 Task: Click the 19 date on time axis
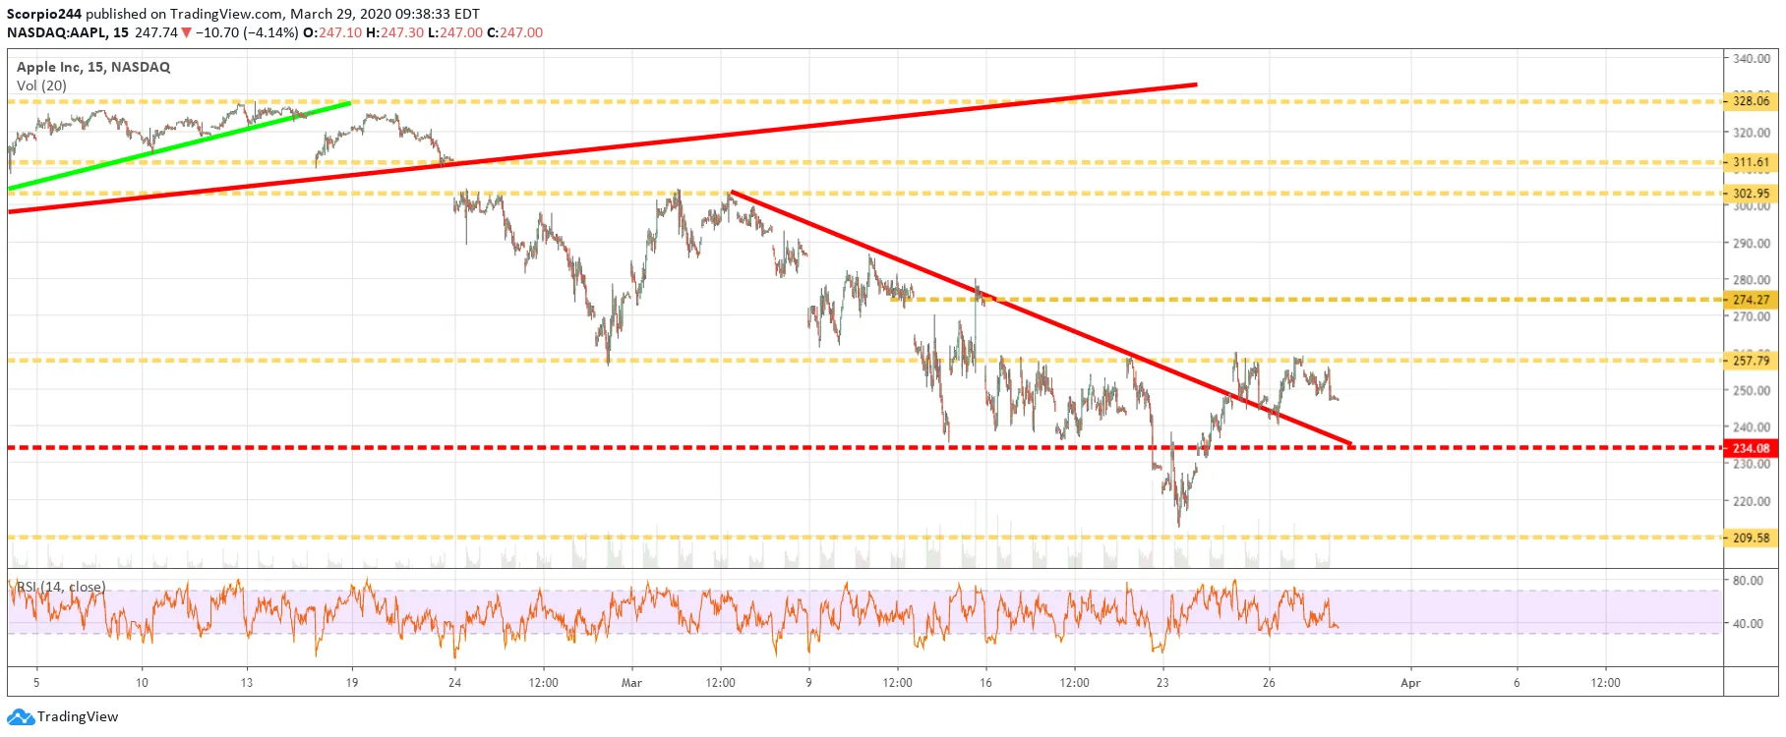click(352, 682)
